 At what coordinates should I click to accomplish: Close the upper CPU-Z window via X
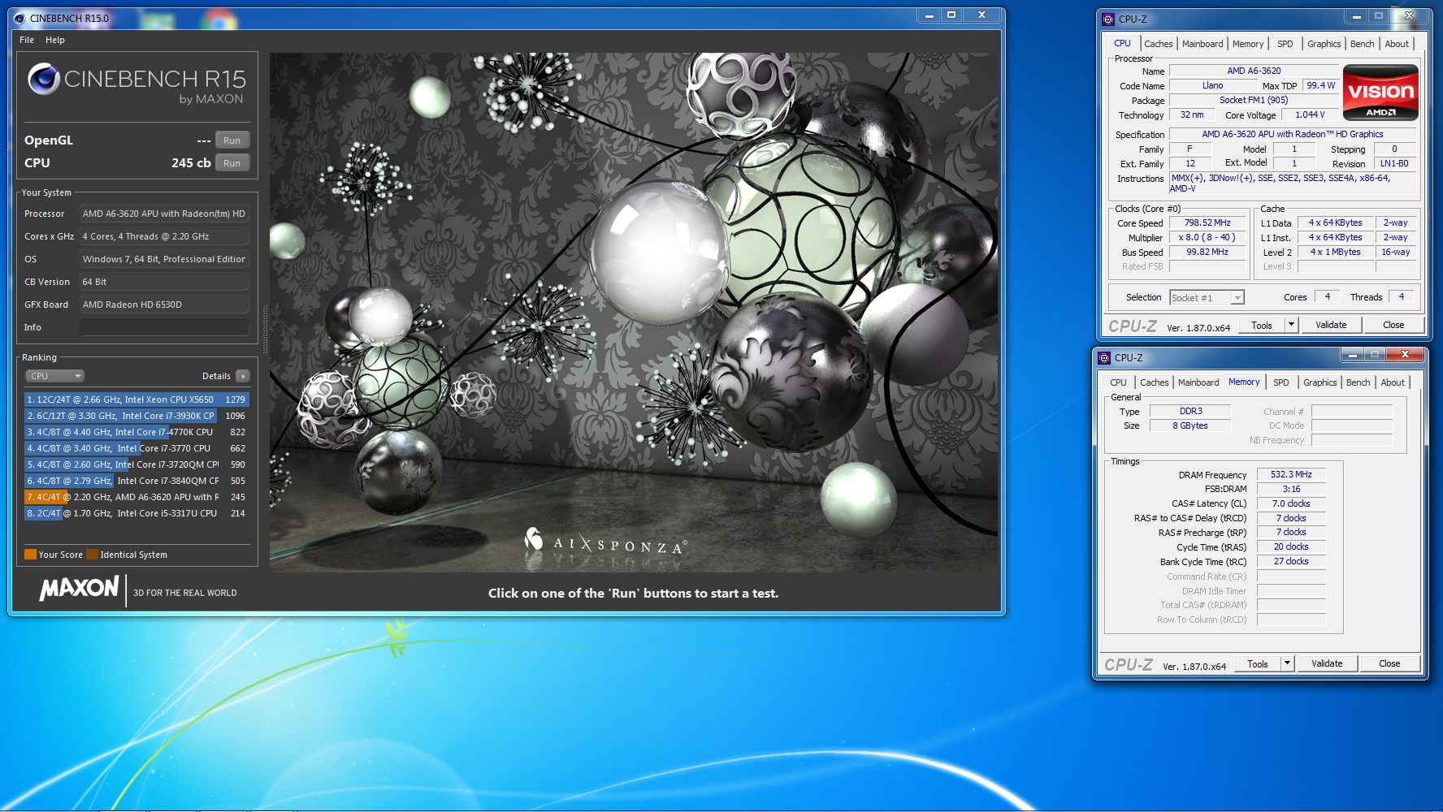[1409, 15]
